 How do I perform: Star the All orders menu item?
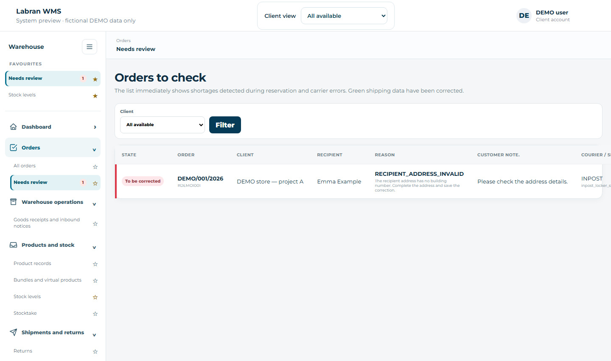click(x=95, y=166)
